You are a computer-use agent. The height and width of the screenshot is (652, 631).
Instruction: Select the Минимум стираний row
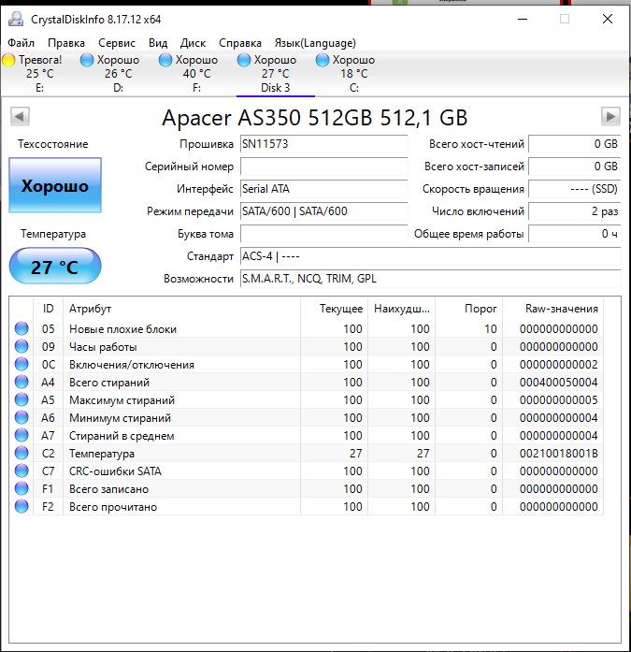pos(307,418)
